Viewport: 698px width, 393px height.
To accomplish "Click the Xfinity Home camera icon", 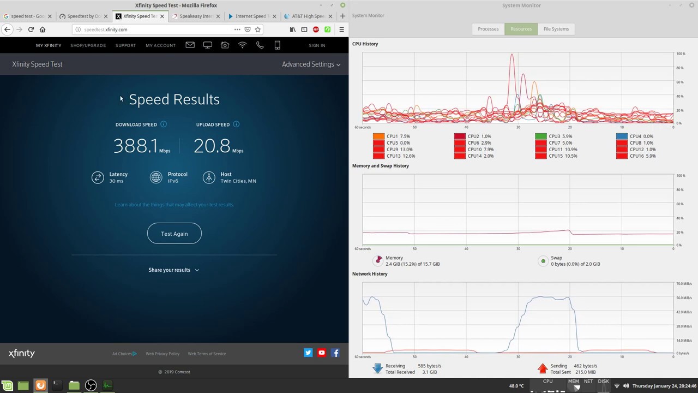I will click(x=225, y=45).
